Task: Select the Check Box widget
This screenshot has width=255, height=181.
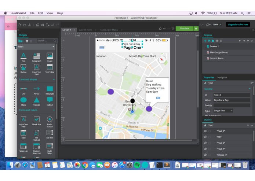Action: point(36,121)
